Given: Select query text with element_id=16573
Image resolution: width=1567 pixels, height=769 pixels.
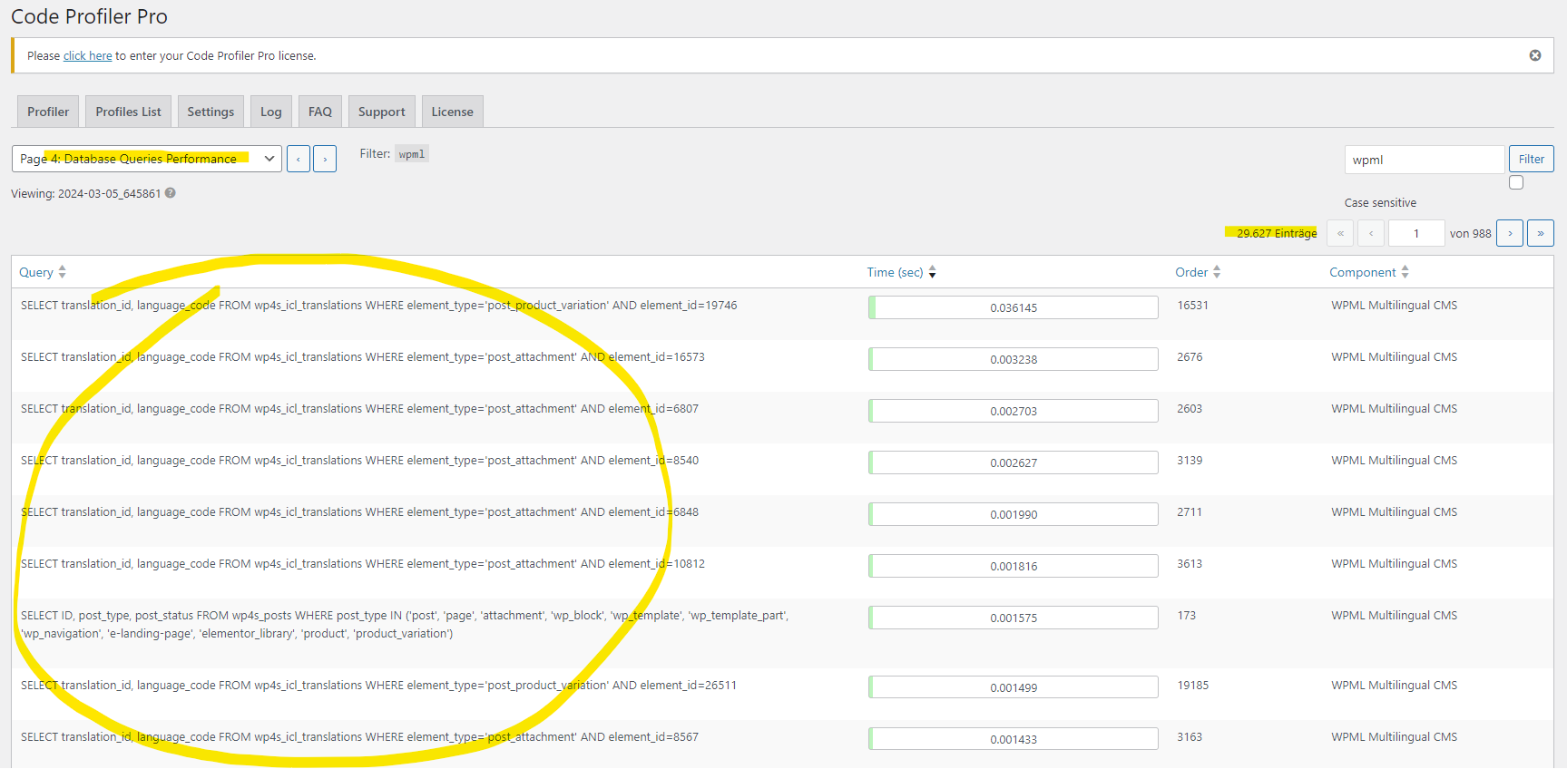Looking at the screenshot, I should (363, 357).
